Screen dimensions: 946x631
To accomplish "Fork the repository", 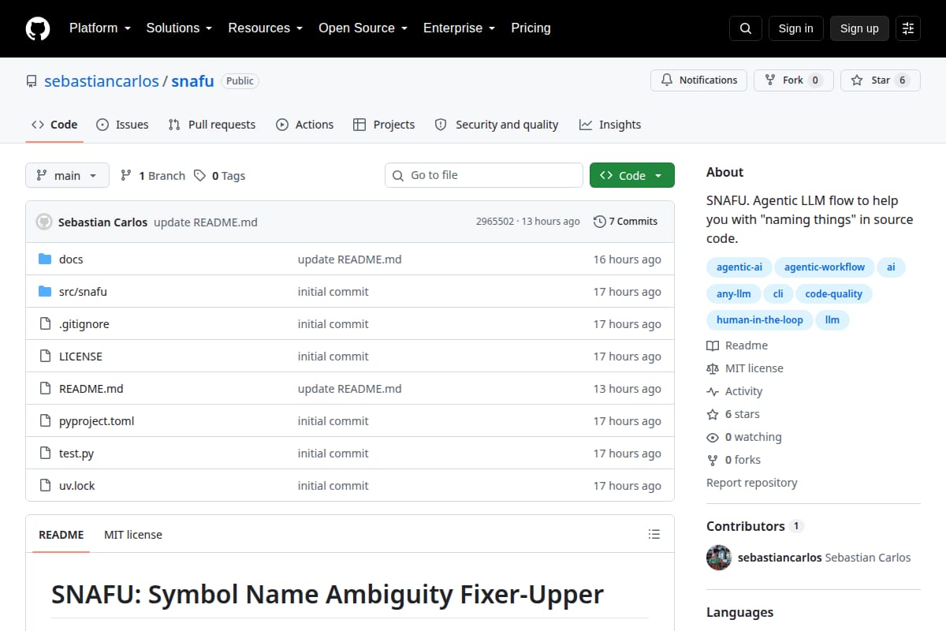I will [793, 80].
